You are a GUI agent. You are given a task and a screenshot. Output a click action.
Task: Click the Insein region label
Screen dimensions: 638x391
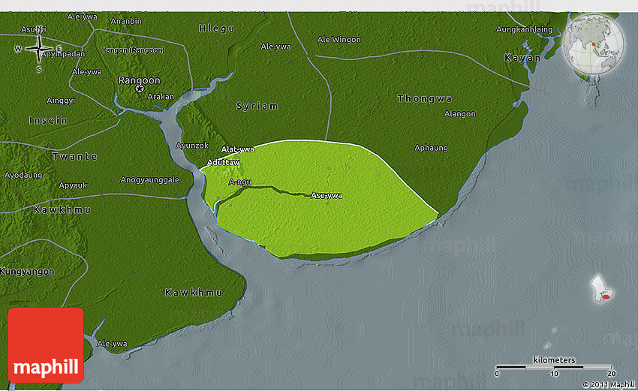(x=48, y=120)
